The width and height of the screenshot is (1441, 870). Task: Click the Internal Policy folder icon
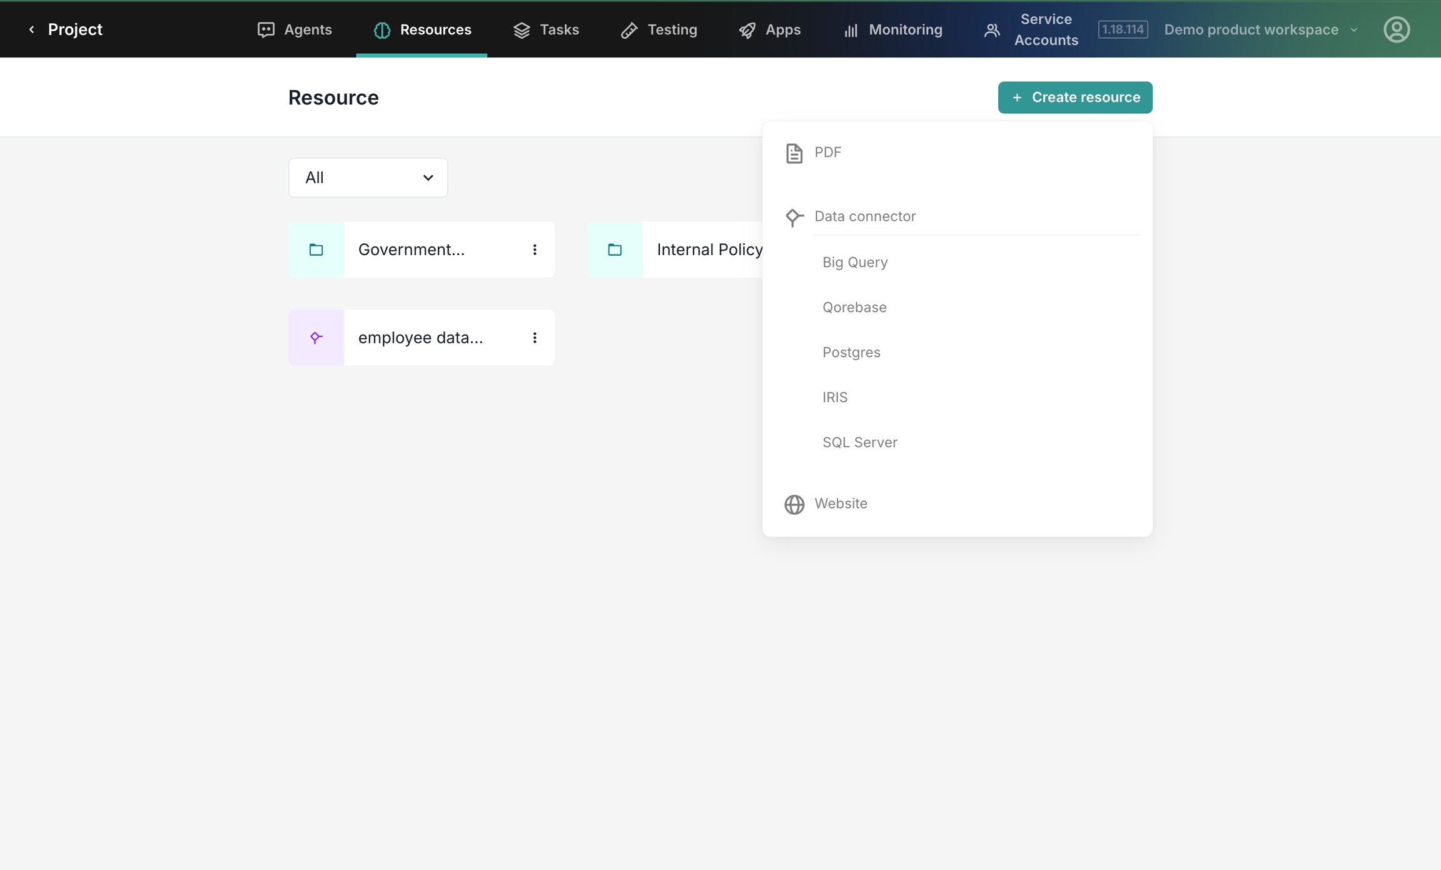(614, 250)
